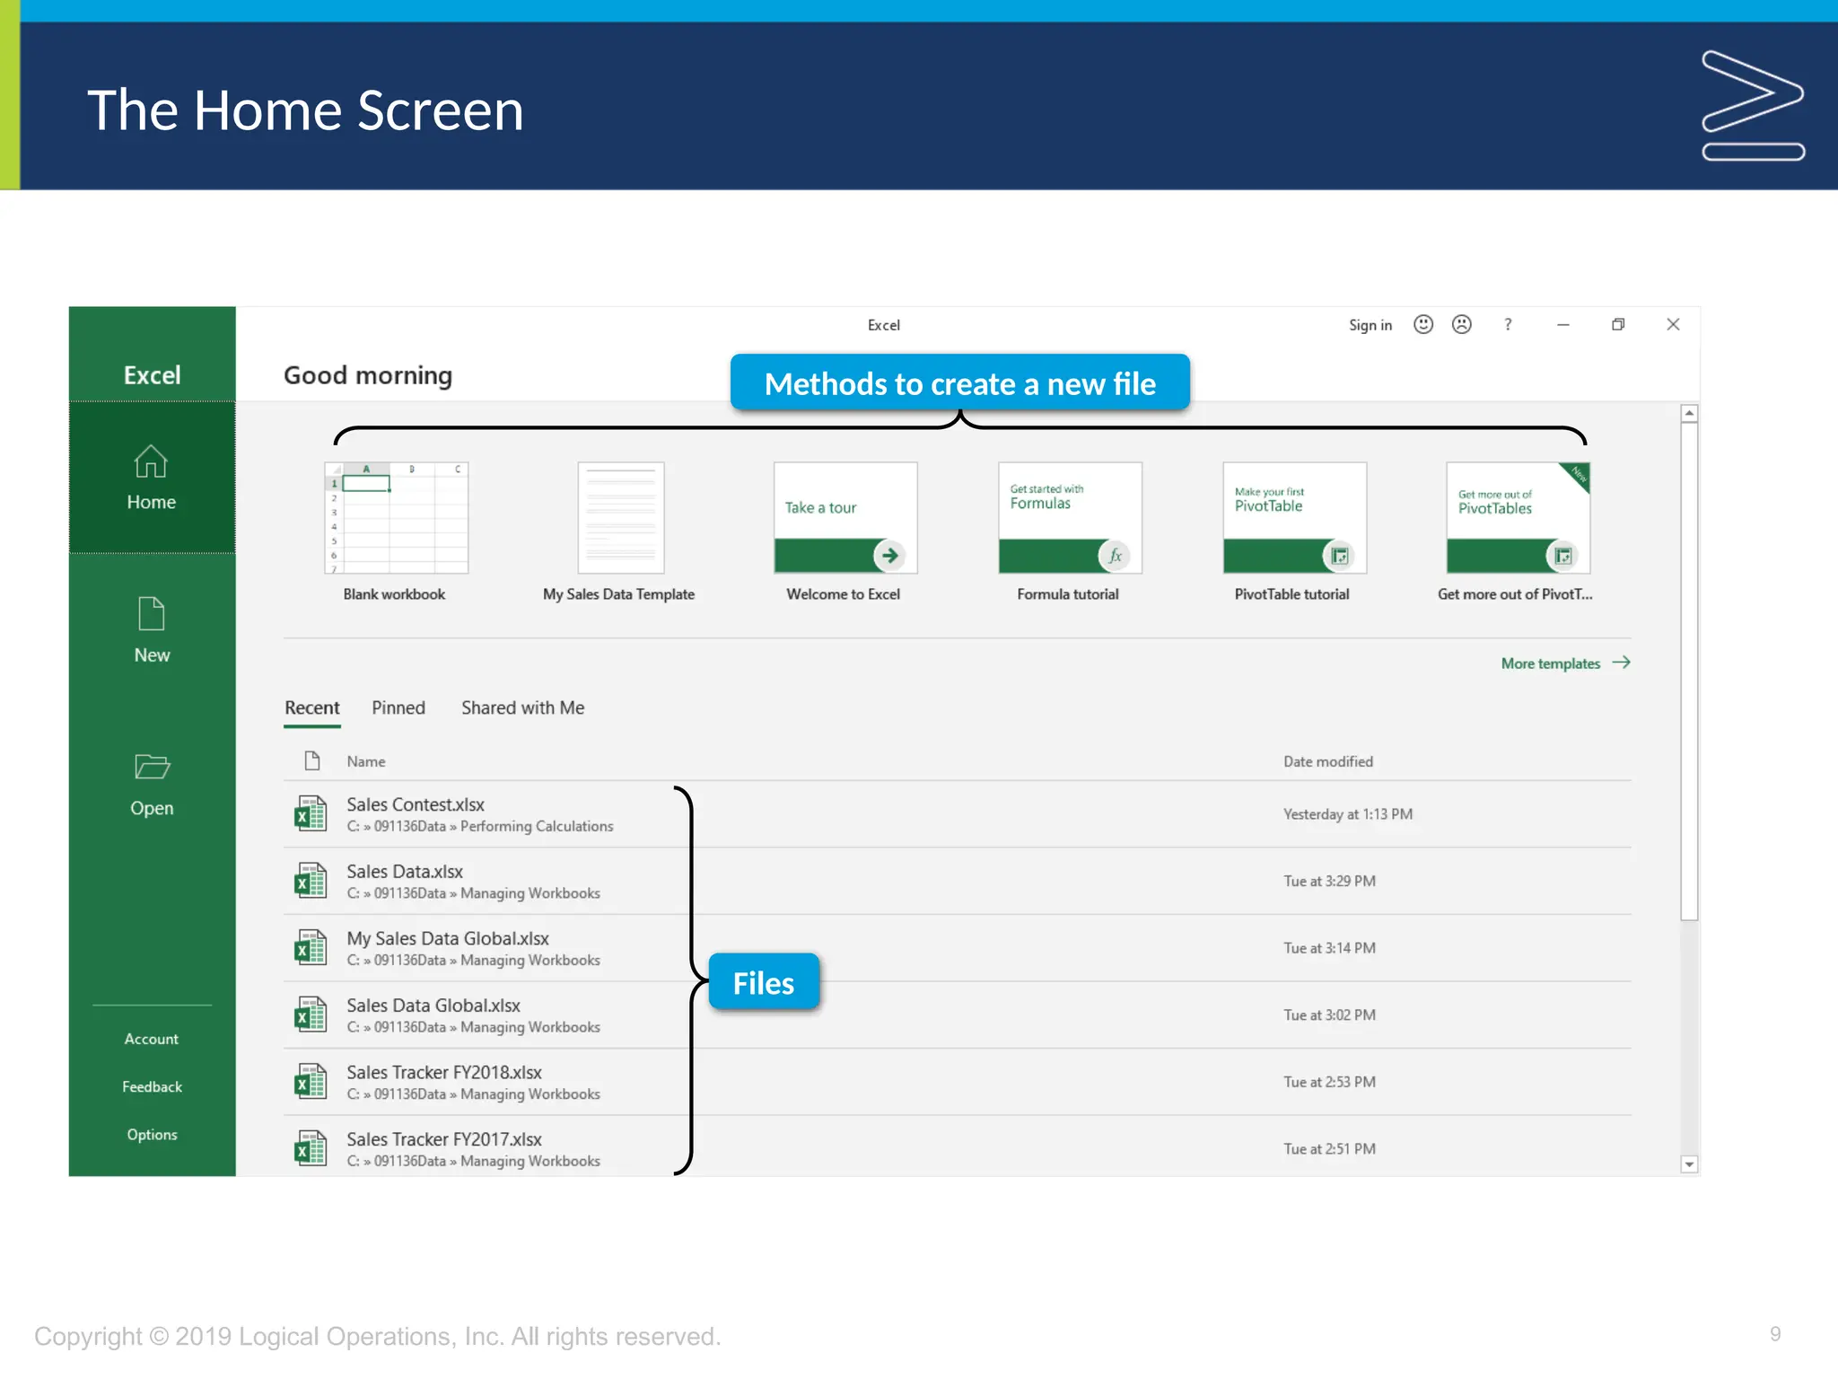Screen dimensions: 1838x1379
Task: Open the Formula tutorial template
Action: [1069, 531]
